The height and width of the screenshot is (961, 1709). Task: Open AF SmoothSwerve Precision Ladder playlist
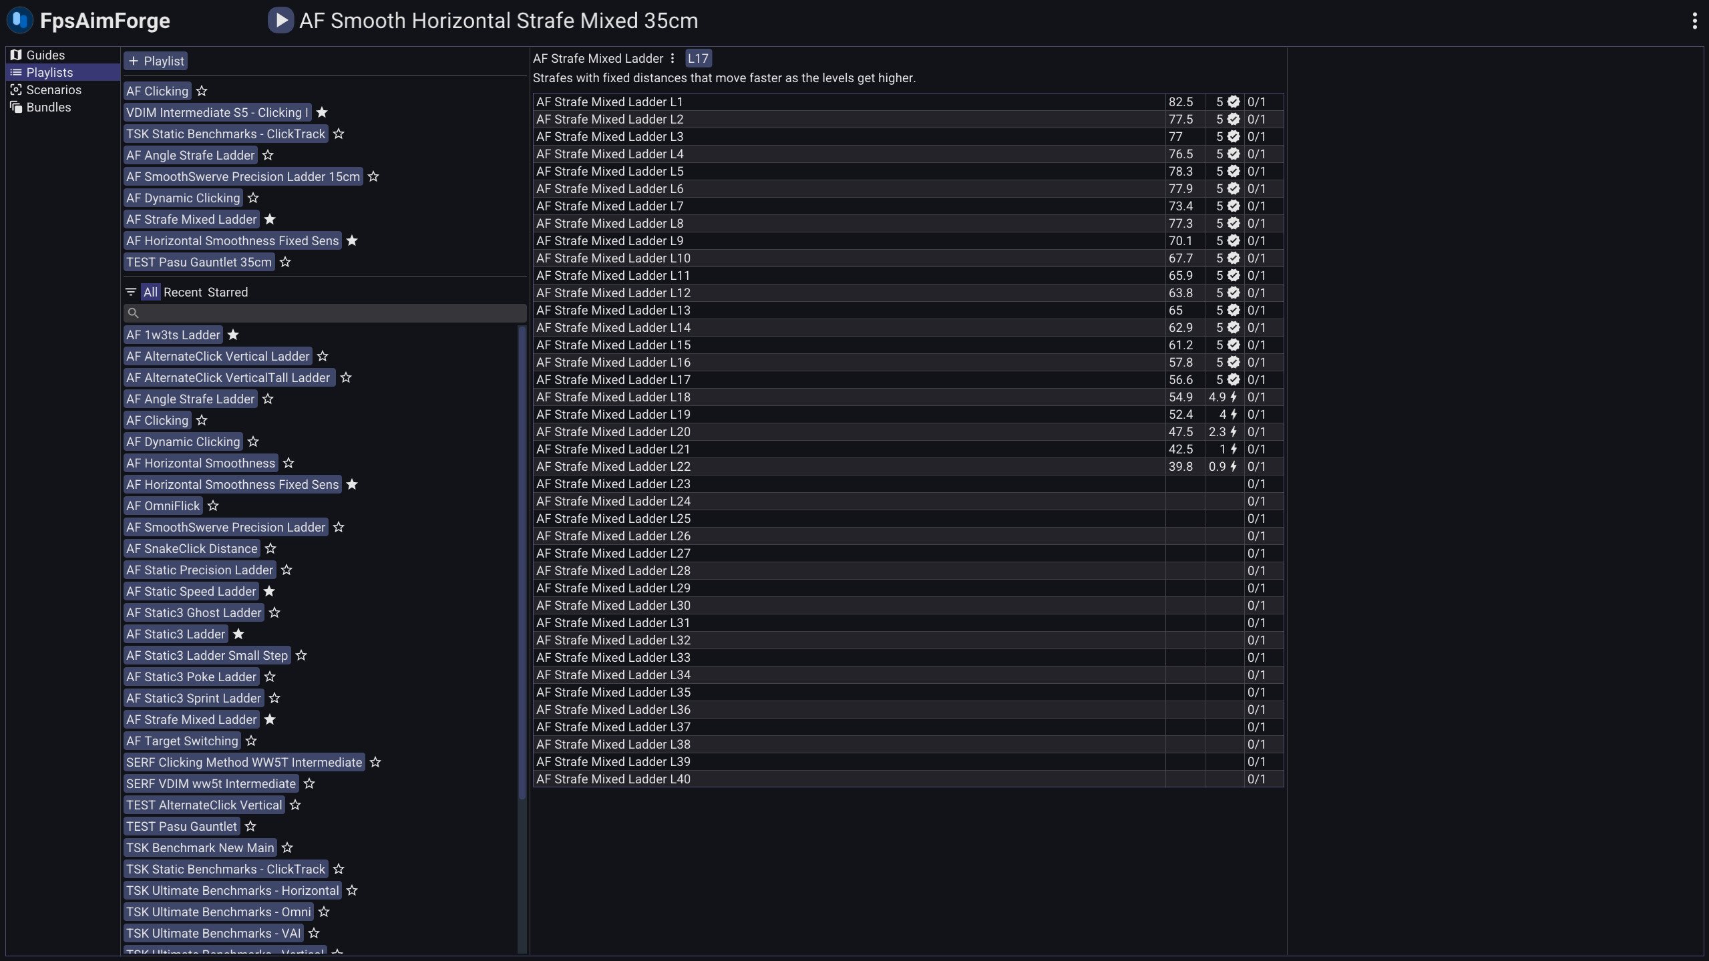pos(226,527)
